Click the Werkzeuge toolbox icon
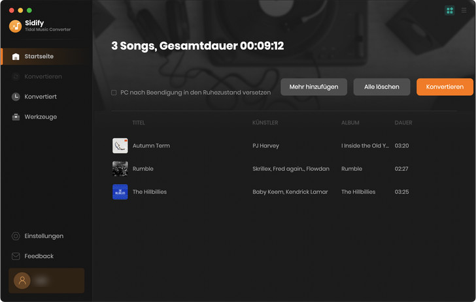The height and width of the screenshot is (302, 476). pyautogui.click(x=16, y=117)
